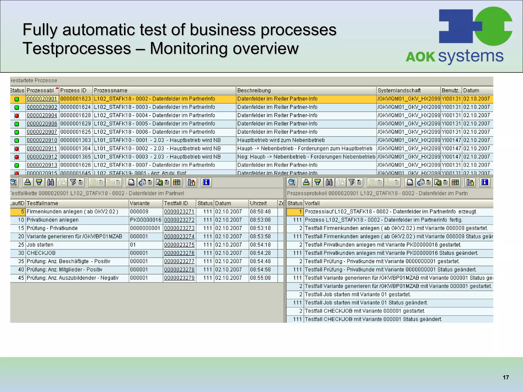Select the 'Privatkunden anlegen' test case row

point(147,220)
